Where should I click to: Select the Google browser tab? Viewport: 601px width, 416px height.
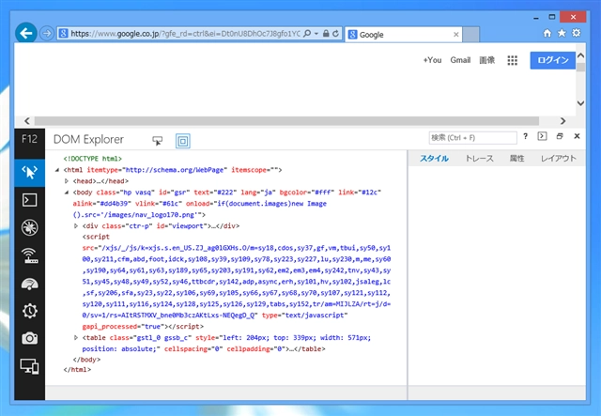coord(404,35)
